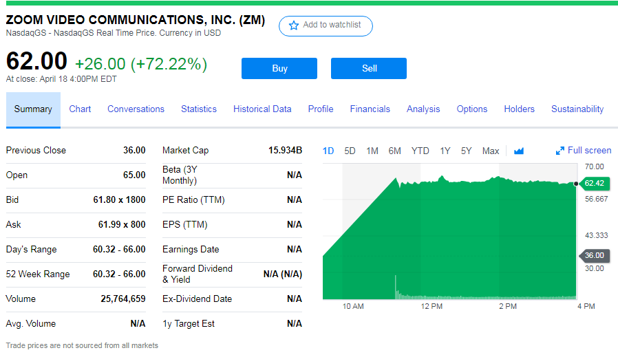Click the green intraday price chart area
The image size is (618, 357).
pyautogui.click(x=449, y=239)
